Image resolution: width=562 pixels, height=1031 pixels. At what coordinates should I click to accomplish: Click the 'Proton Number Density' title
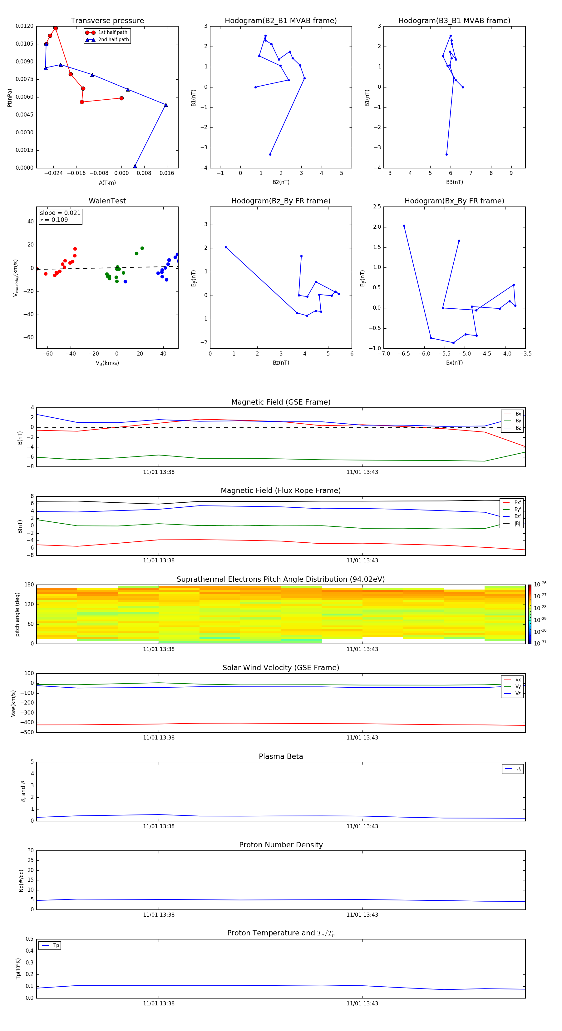click(281, 845)
